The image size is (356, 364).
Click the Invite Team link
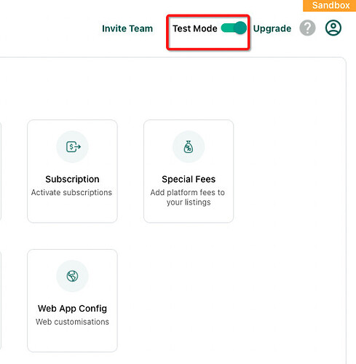coord(127,28)
